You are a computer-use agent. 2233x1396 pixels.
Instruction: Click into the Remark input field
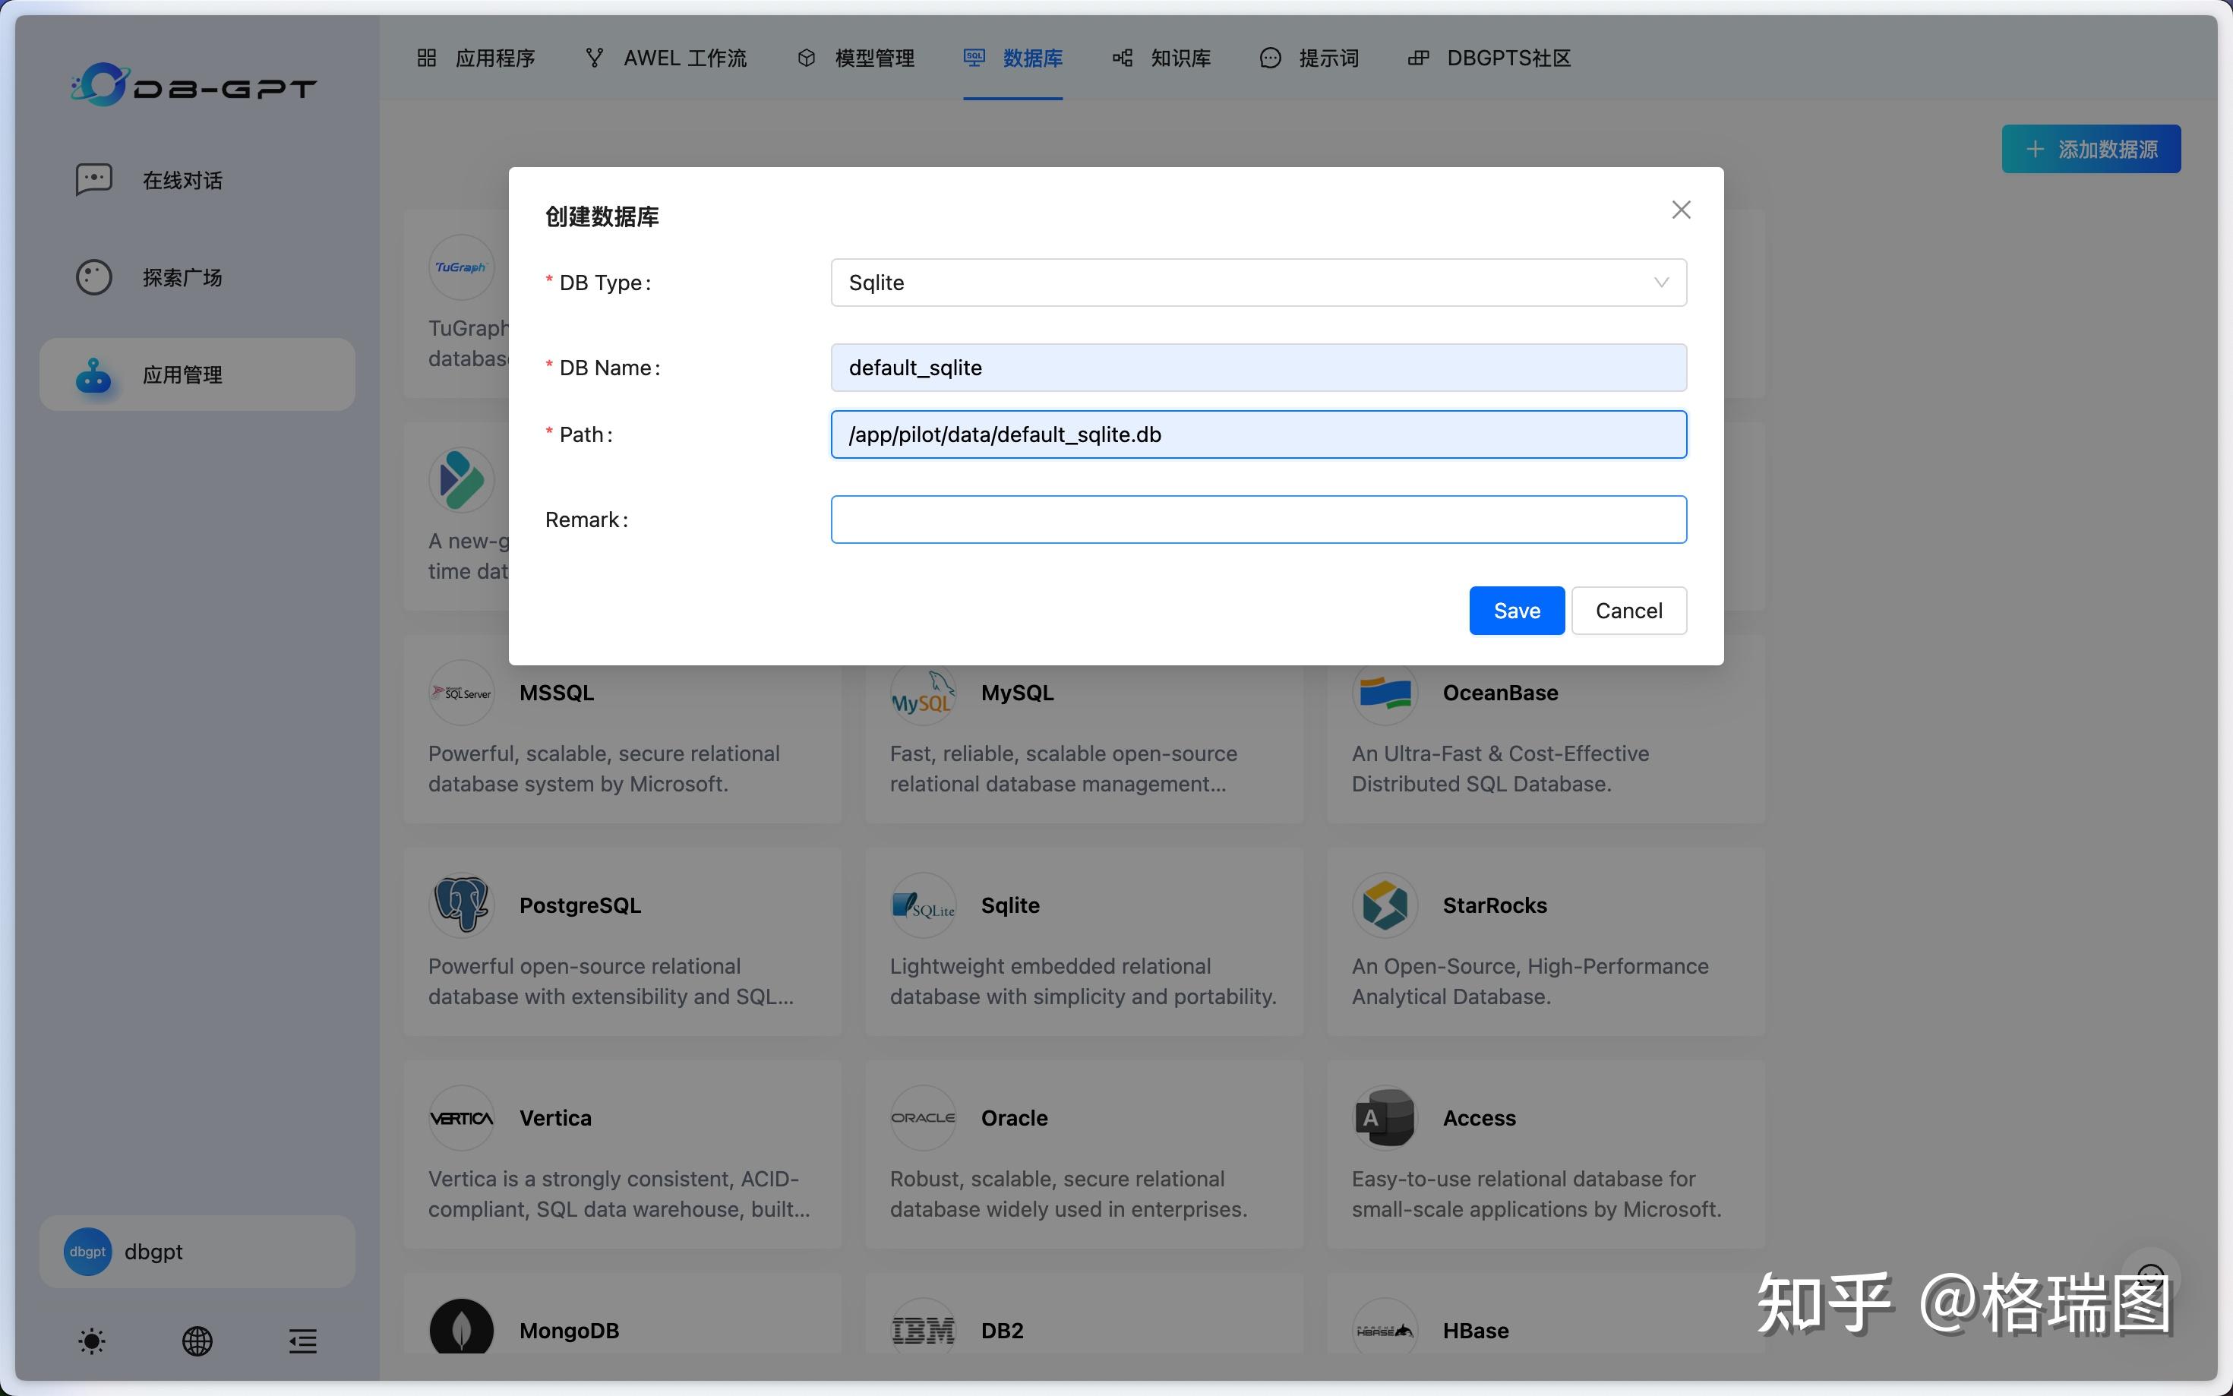[x=1257, y=520]
